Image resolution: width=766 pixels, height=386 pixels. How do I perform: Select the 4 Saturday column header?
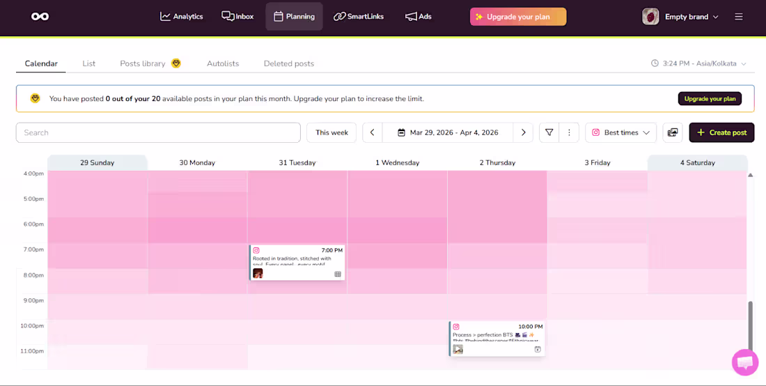tap(698, 163)
